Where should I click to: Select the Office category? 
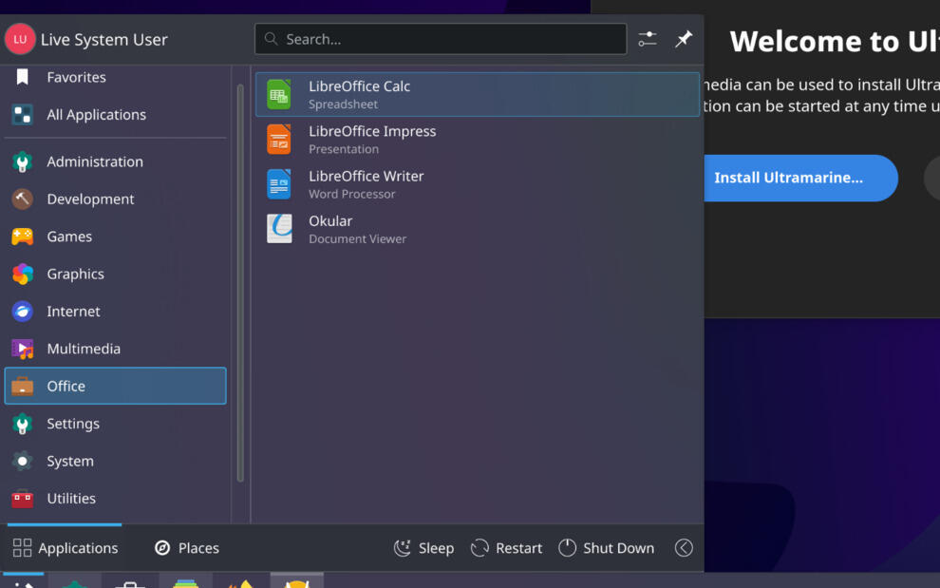click(115, 386)
